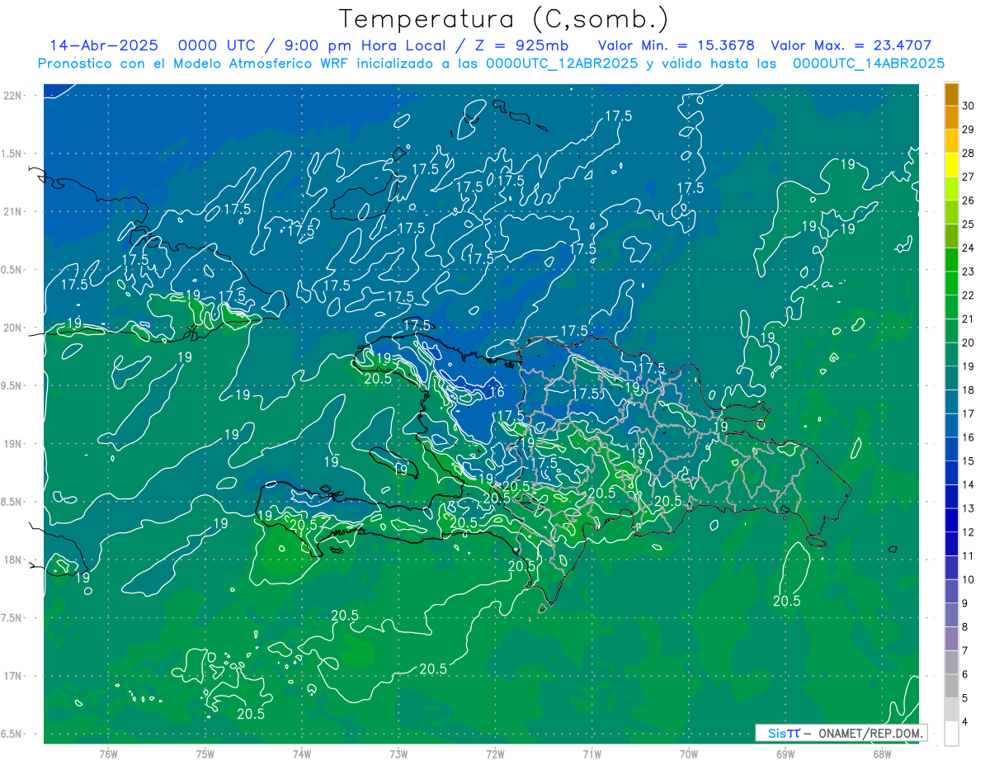Click legend value '9' on color scale
The width and height of the screenshot is (990, 765).
[x=966, y=603]
